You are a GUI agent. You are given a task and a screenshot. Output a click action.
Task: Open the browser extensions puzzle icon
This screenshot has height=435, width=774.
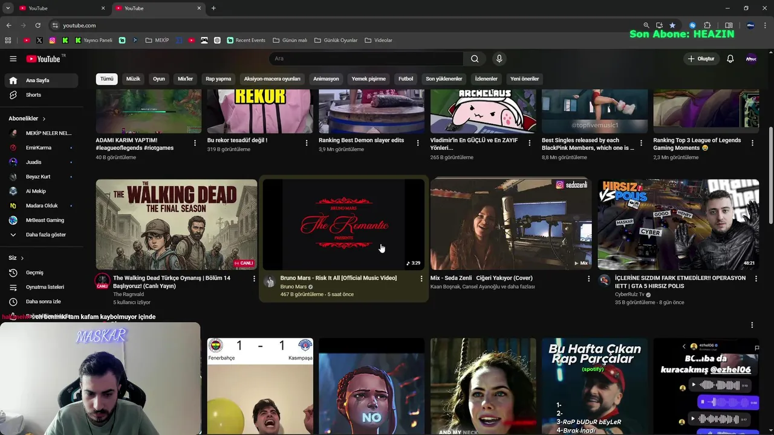pos(707,25)
